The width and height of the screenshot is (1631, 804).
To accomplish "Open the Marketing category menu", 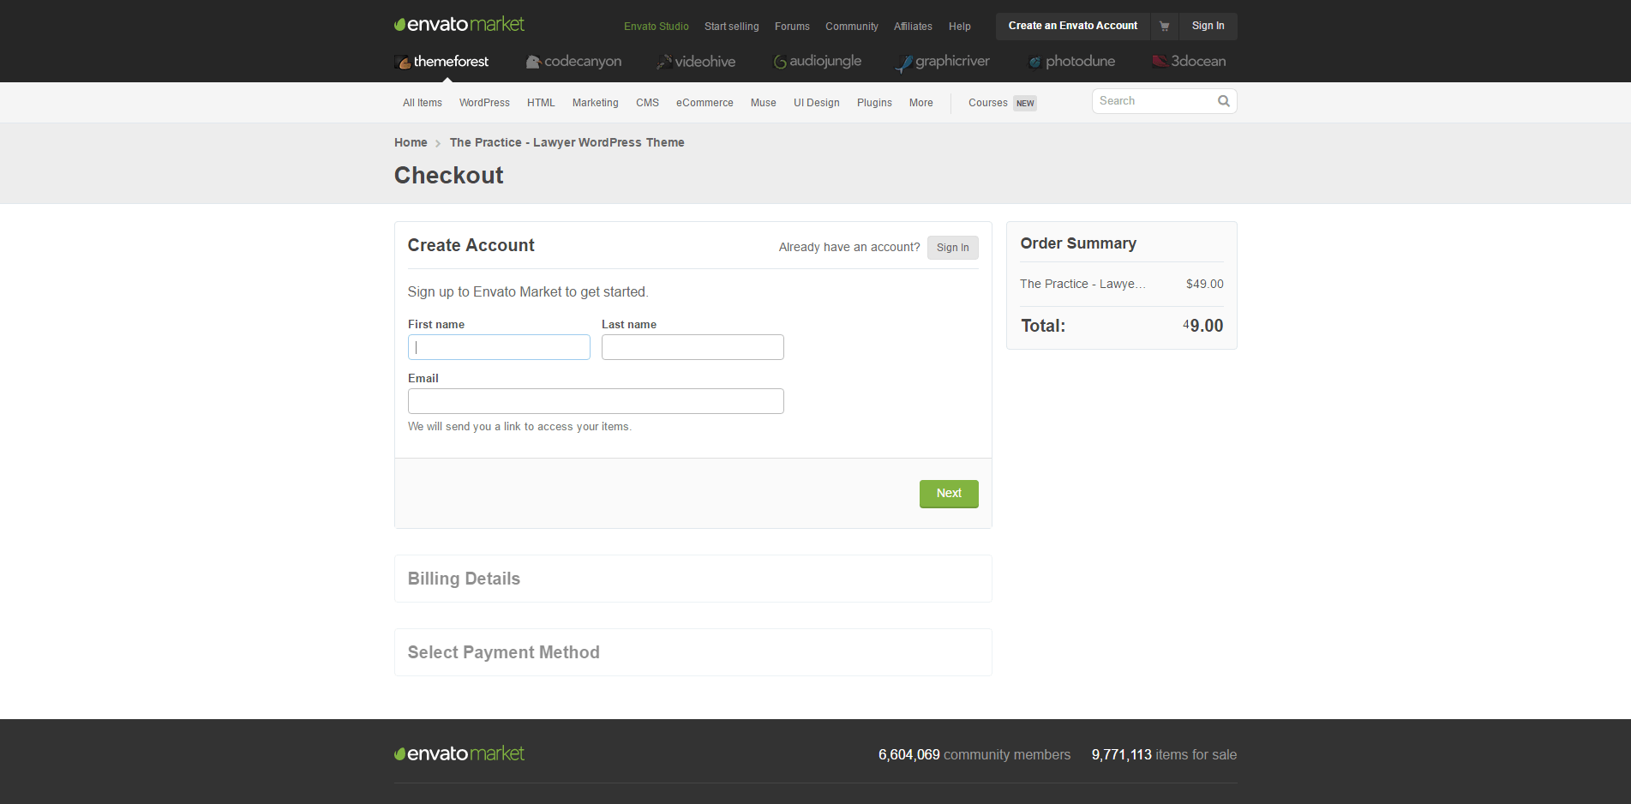I will click(x=596, y=103).
